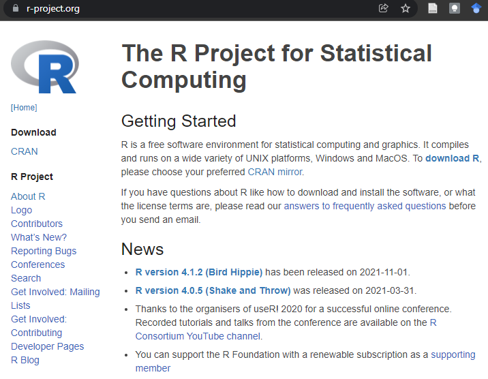Click the document extension icon in toolbar
Viewport: 488px width, 379px height.
pos(432,8)
